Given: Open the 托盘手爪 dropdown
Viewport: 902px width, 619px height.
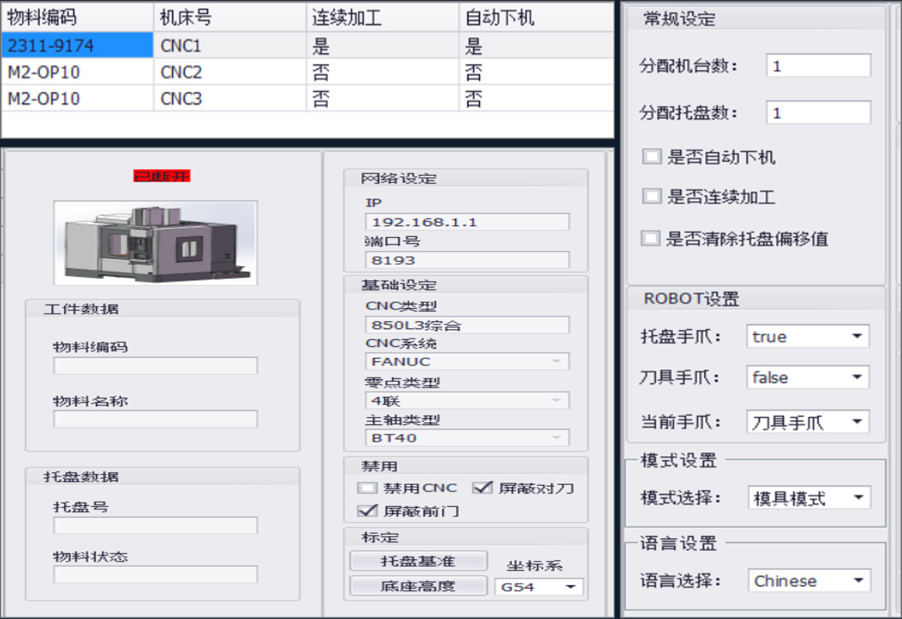Looking at the screenshot, I should (807, 336).
